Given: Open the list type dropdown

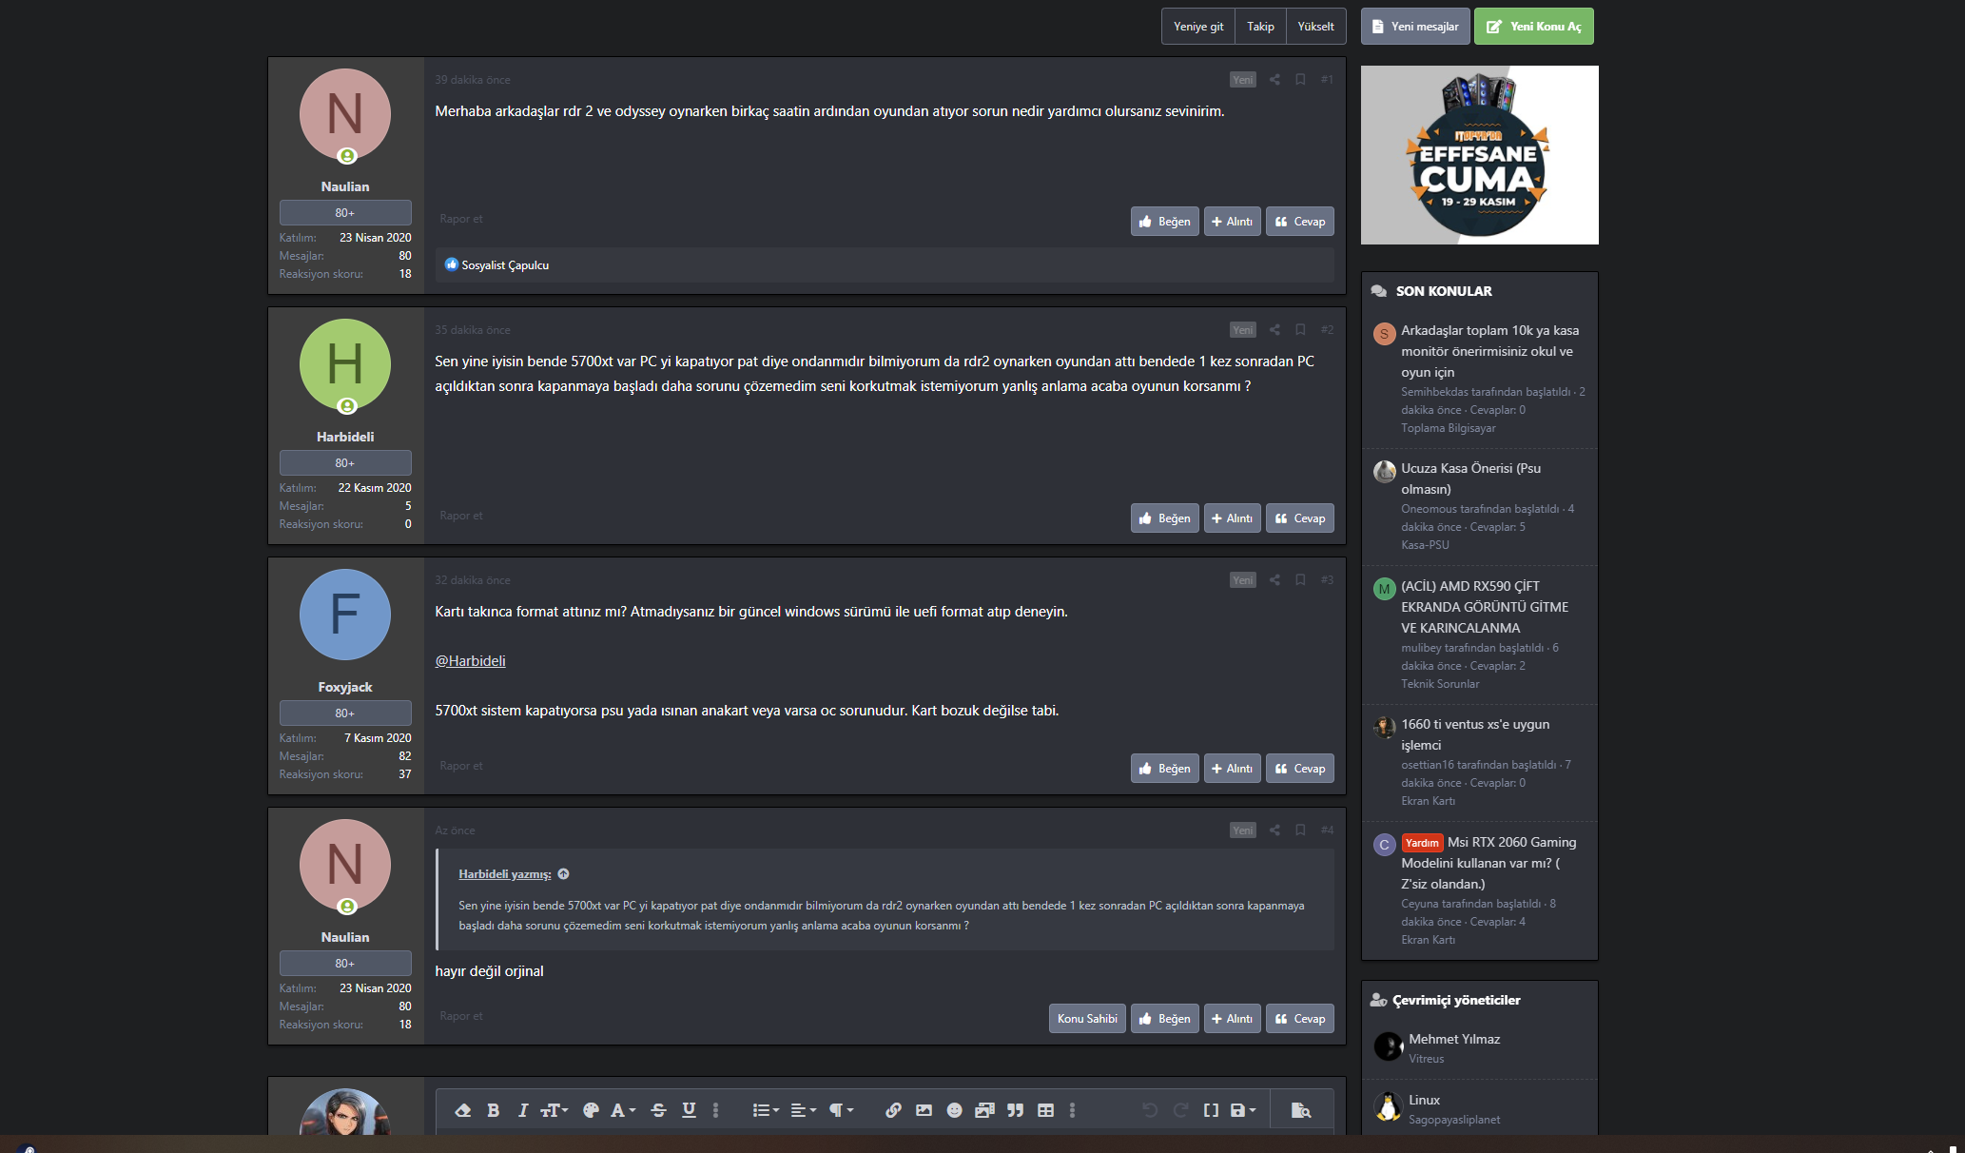Looking at the screenshot, I should pos(765,1110).
